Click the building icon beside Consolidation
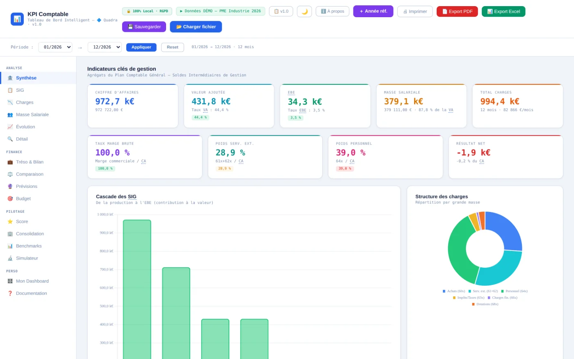The width and height of the screenshot is (574, 359). click(x=10, y=234)
